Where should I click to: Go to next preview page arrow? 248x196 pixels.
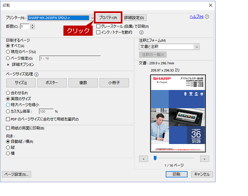pyautogui.click(x=204, y=159)
